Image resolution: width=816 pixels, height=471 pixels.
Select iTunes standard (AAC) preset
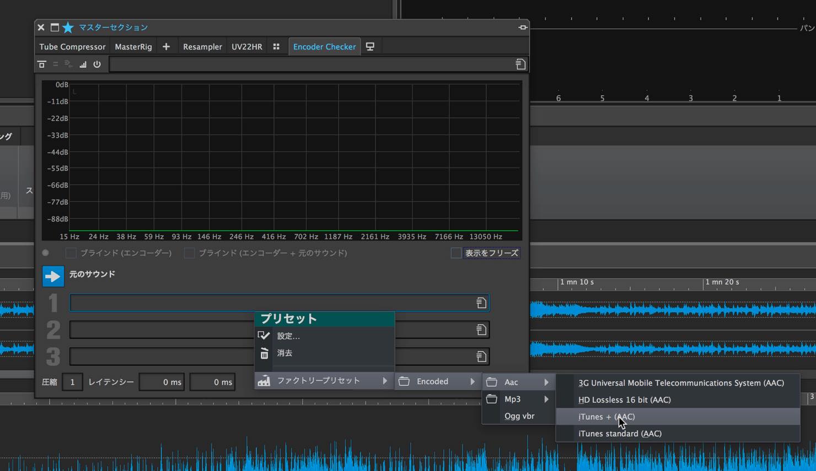click(x=678, y=434)
